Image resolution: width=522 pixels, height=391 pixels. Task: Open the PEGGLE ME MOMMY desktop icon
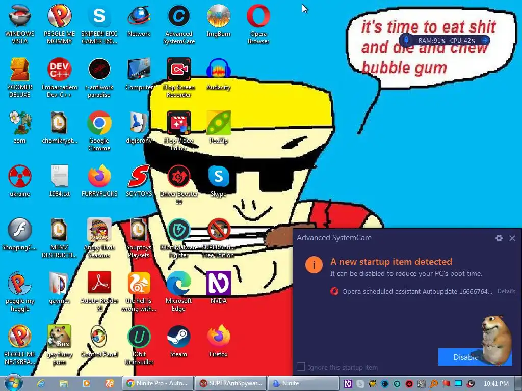(59, 24)
